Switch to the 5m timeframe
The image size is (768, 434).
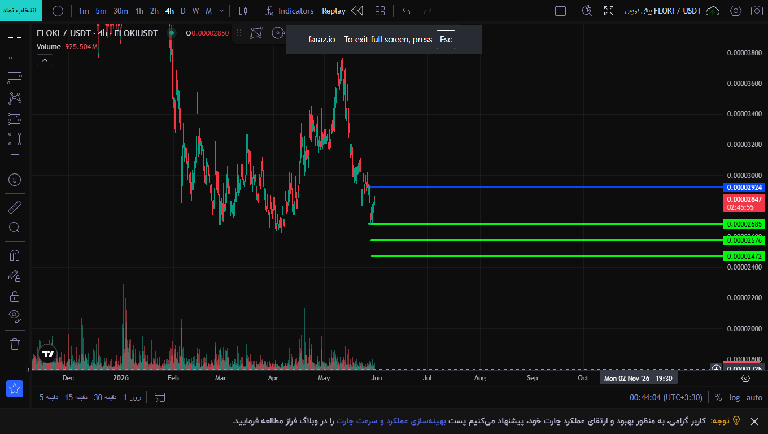pos(101,11)
